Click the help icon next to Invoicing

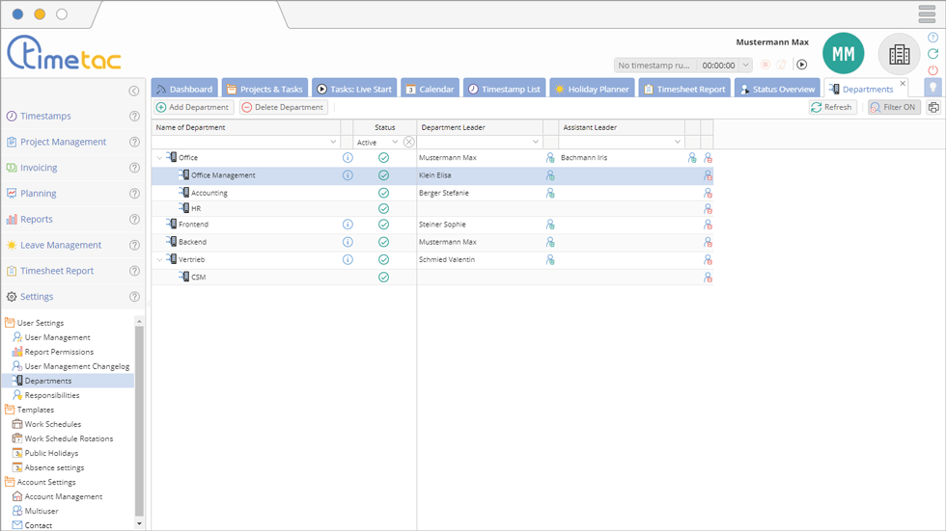[134, 168]
